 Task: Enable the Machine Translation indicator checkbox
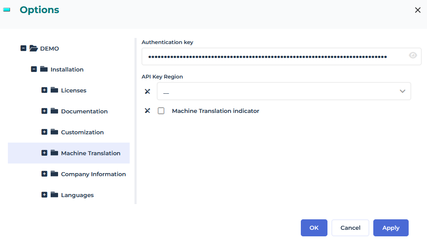click(x=161, y=111)
